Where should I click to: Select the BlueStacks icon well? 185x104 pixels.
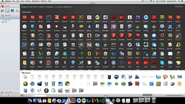point(81,27)
